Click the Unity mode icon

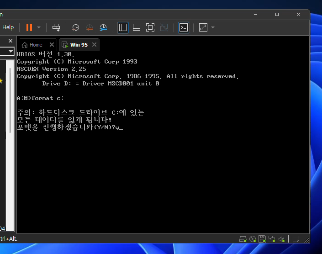tap(164, 27)
